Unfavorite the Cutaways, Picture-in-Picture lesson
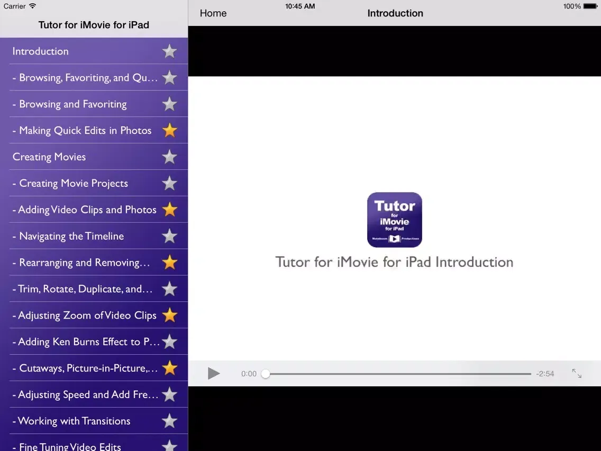Image resolution: width=601 pixels, height=451 pixels. pos(169,368)
